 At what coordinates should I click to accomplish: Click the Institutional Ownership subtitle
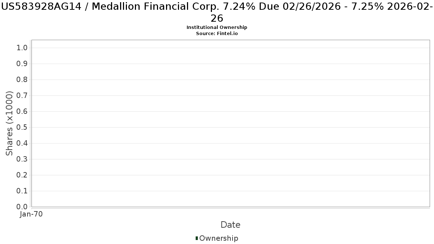(217, 27)
